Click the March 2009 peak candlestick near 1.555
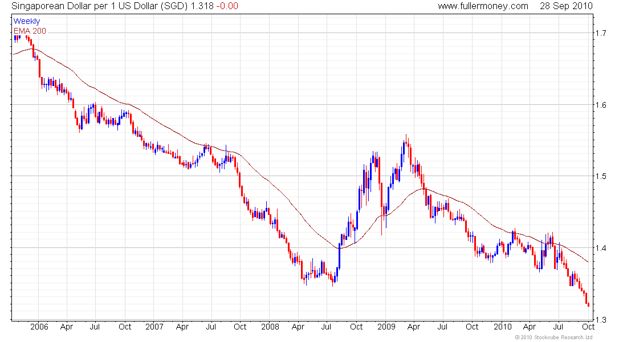The width and height of the screenshot is (627, 342). (x=406, y=141)
